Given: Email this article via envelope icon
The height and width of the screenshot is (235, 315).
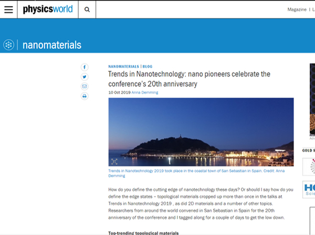Looking at the screenshot, I should [x=85, y=86].
